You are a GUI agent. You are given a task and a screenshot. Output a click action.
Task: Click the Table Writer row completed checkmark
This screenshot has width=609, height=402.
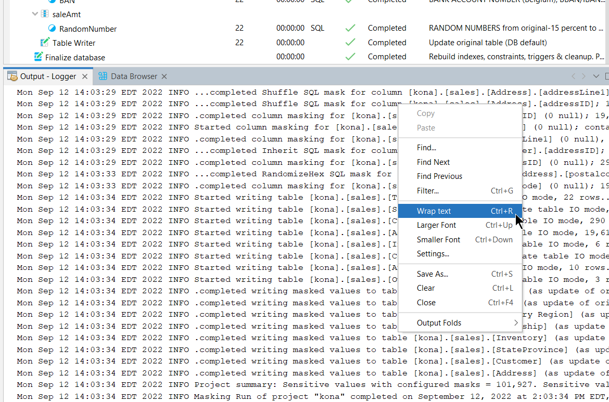pyautogui.click(x=350, y=42)
